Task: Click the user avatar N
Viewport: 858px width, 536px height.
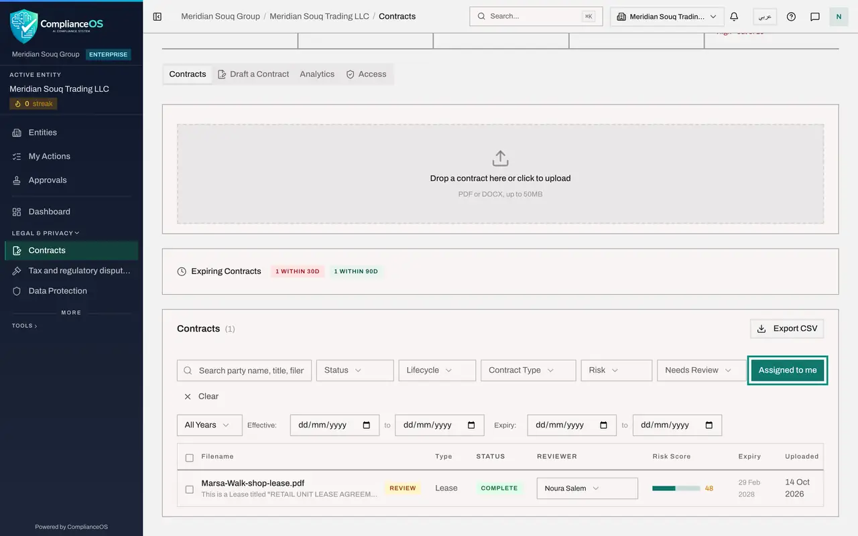Action: tap(839, 17)
